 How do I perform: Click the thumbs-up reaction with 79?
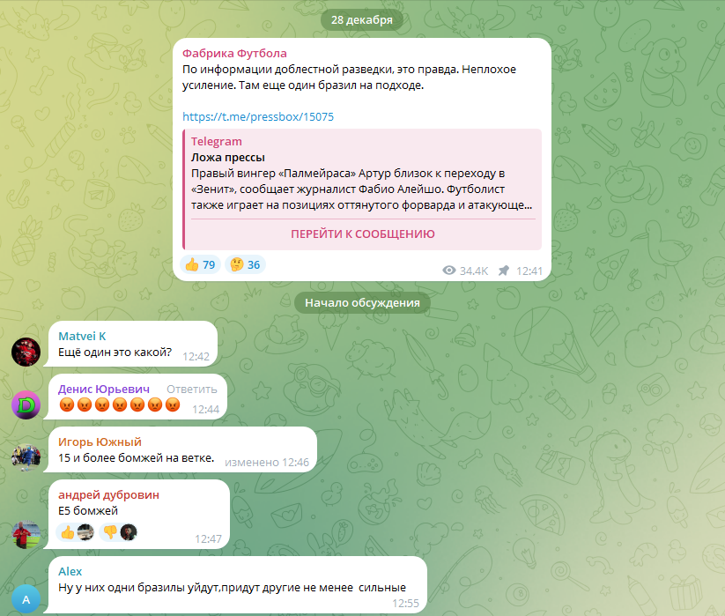[x=200, y=264]
